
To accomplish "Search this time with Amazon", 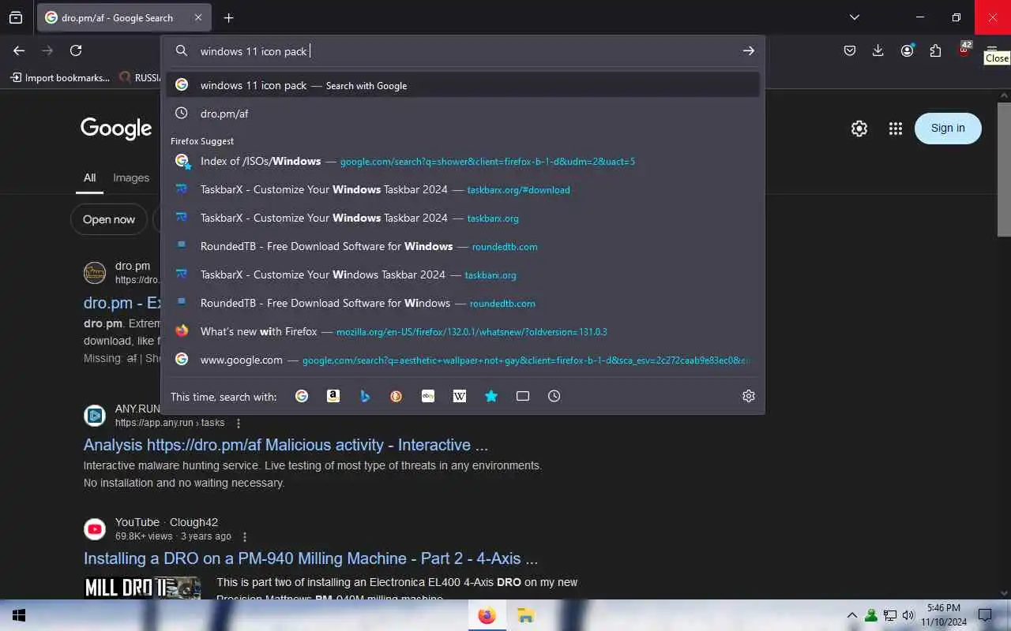I will (333, 396).
